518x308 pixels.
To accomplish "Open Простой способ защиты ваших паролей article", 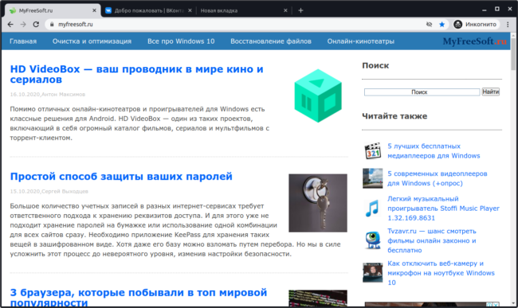I will (x=121, y=177).
